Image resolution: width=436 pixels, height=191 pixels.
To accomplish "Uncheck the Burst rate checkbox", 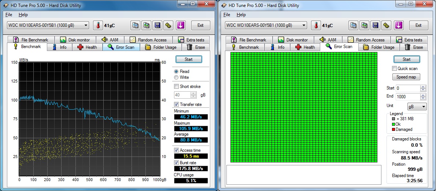I will coord(177,162).
